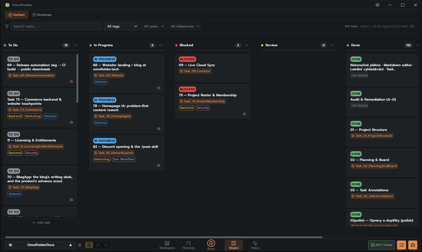Go to the Brain view
The height and width of the screenshot is (252, 422).
pyautogui.click(x=211, y=245)
